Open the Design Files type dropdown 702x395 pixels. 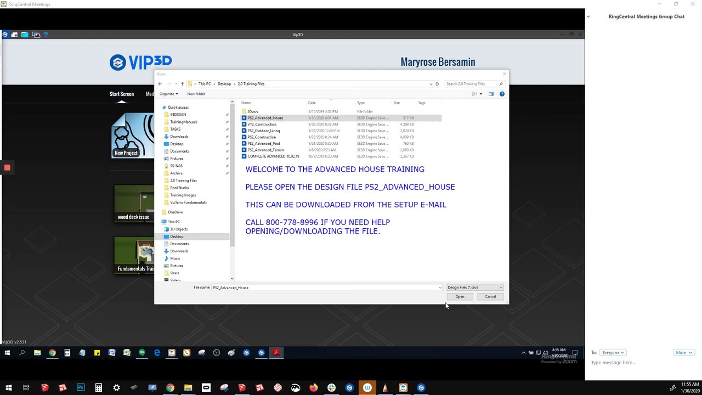[475, 287]
